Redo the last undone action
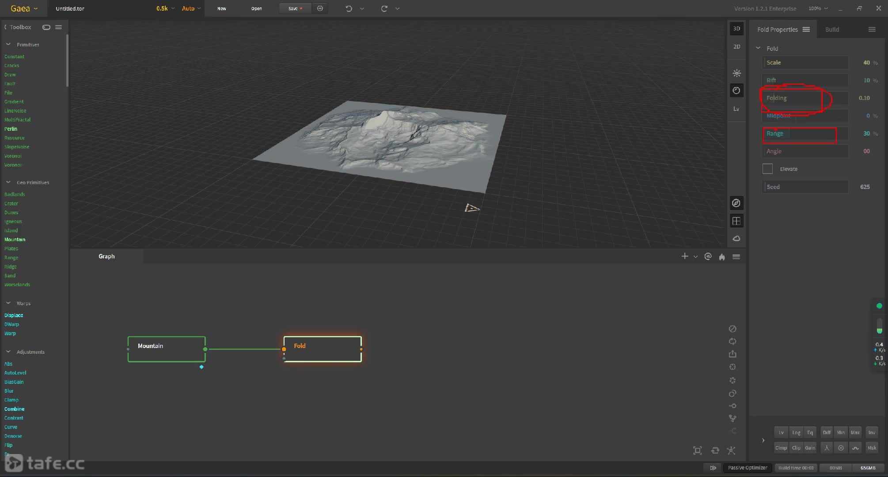 [384, 8]
